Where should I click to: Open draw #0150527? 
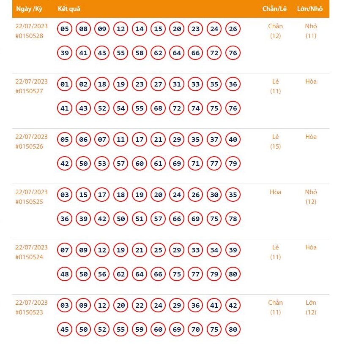click(29, 91)
